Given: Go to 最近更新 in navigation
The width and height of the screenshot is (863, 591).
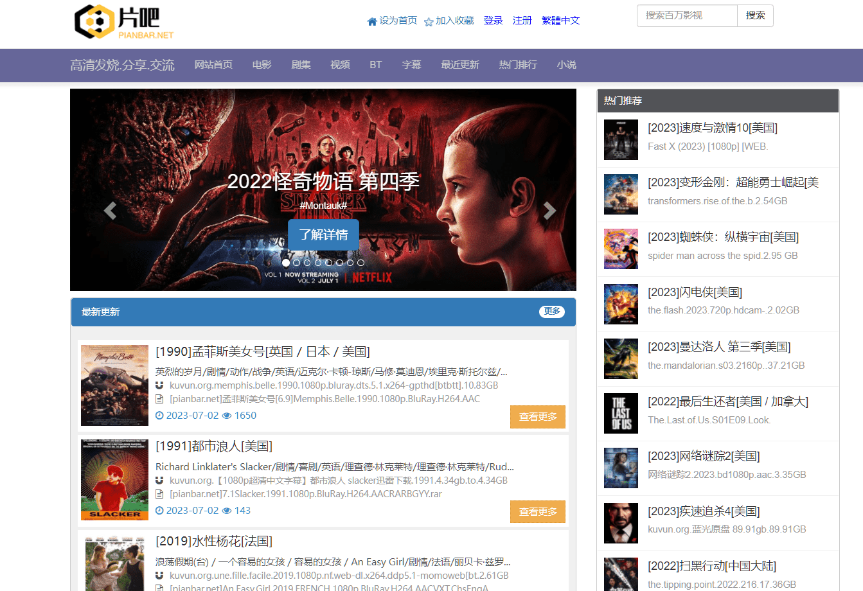Looking at the screenshot, I should click(x=460, y=65).
